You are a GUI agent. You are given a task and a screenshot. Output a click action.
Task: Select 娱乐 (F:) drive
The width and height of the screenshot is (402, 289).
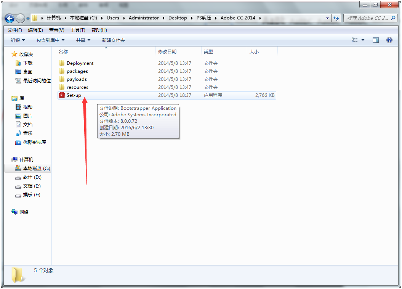pyautogui.click(x=28, y=194)
